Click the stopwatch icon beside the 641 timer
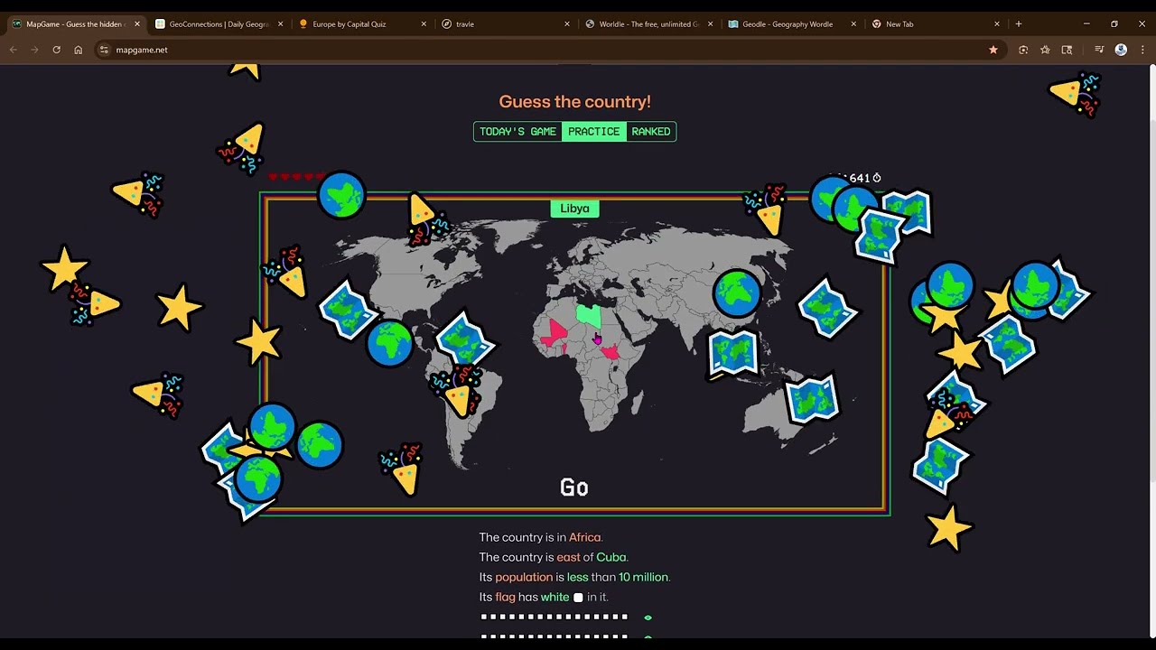 coord(876,178)
